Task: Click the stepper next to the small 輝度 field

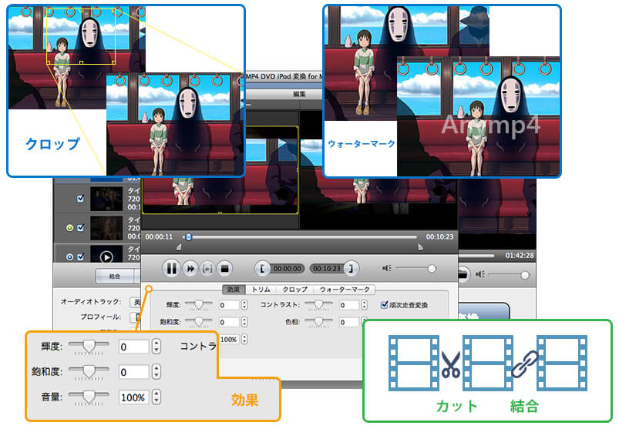Action: click(x=244, y=305)
